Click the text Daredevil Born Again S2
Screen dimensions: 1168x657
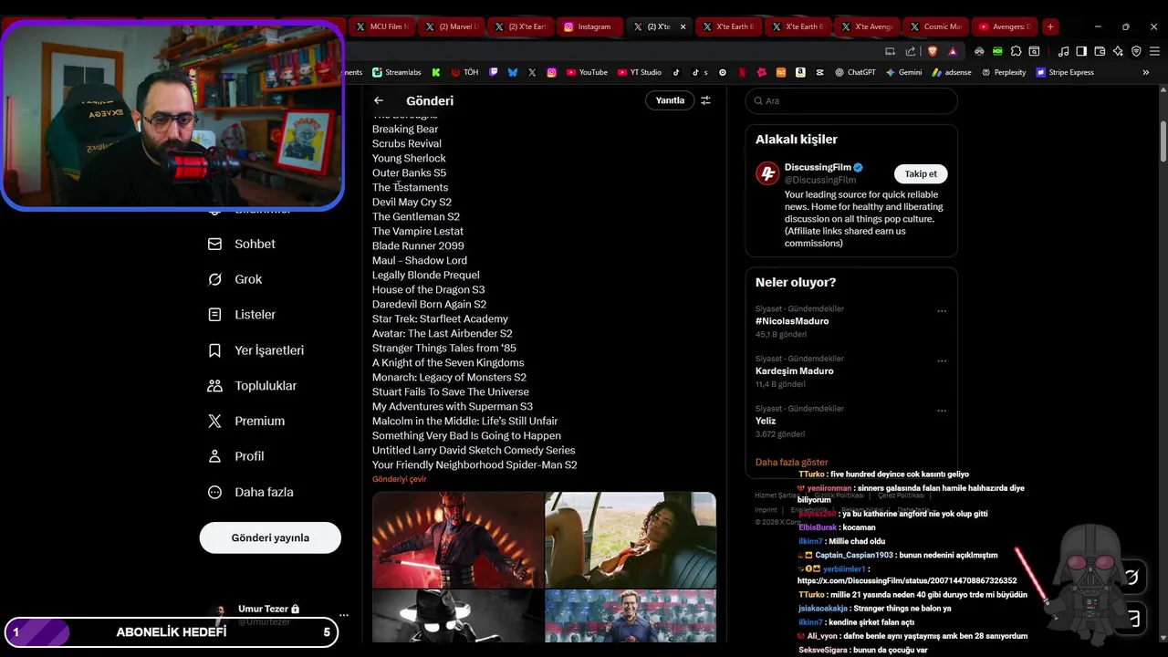pyautogui.click(x=429, y=304)
